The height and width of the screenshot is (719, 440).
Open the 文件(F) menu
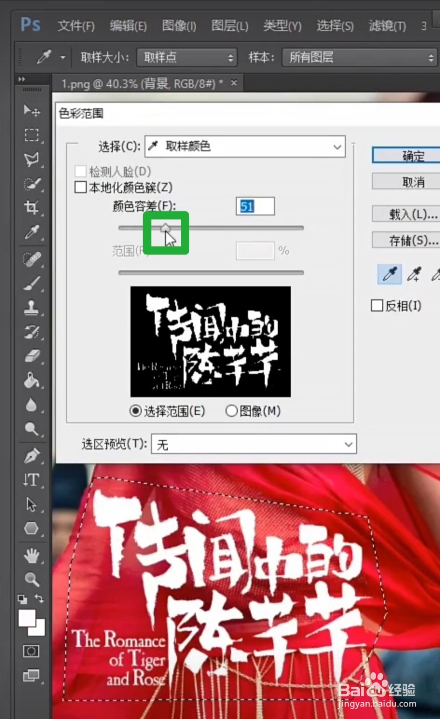pyautogui.click(x=76, y=26)
